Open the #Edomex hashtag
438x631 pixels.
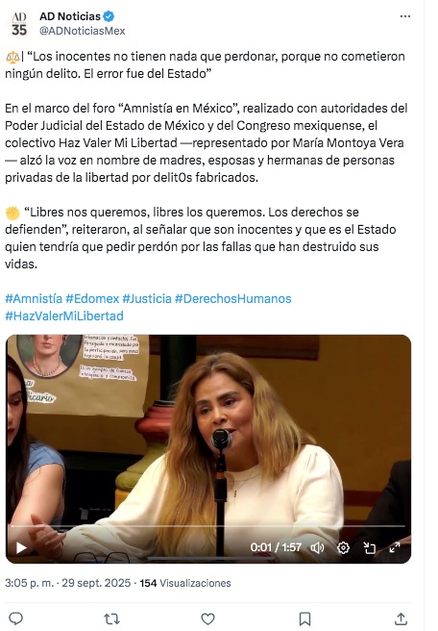pos(92,298)
